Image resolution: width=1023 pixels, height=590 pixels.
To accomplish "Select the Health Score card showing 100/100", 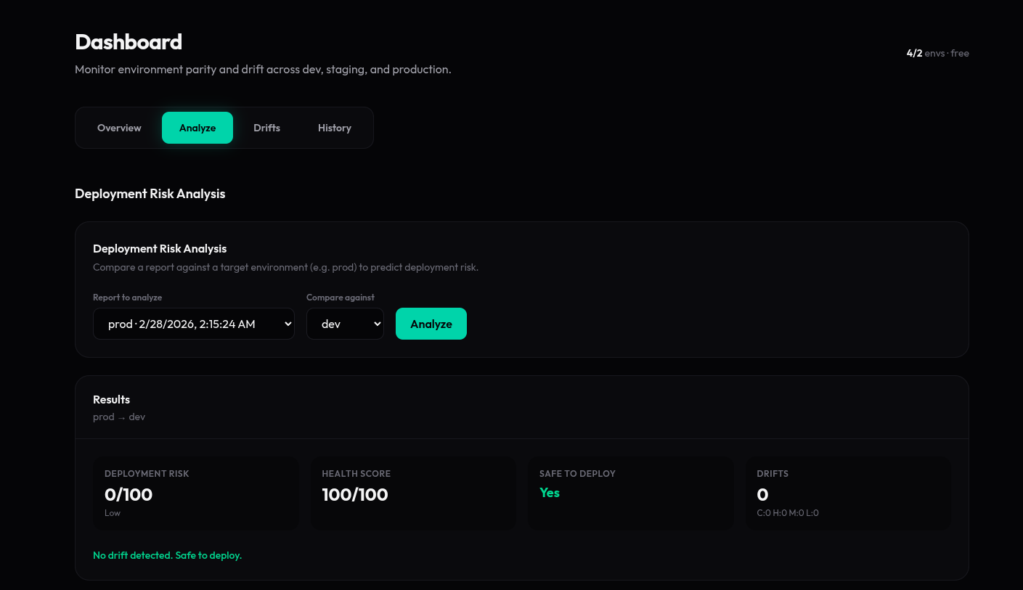I will 412,493.
